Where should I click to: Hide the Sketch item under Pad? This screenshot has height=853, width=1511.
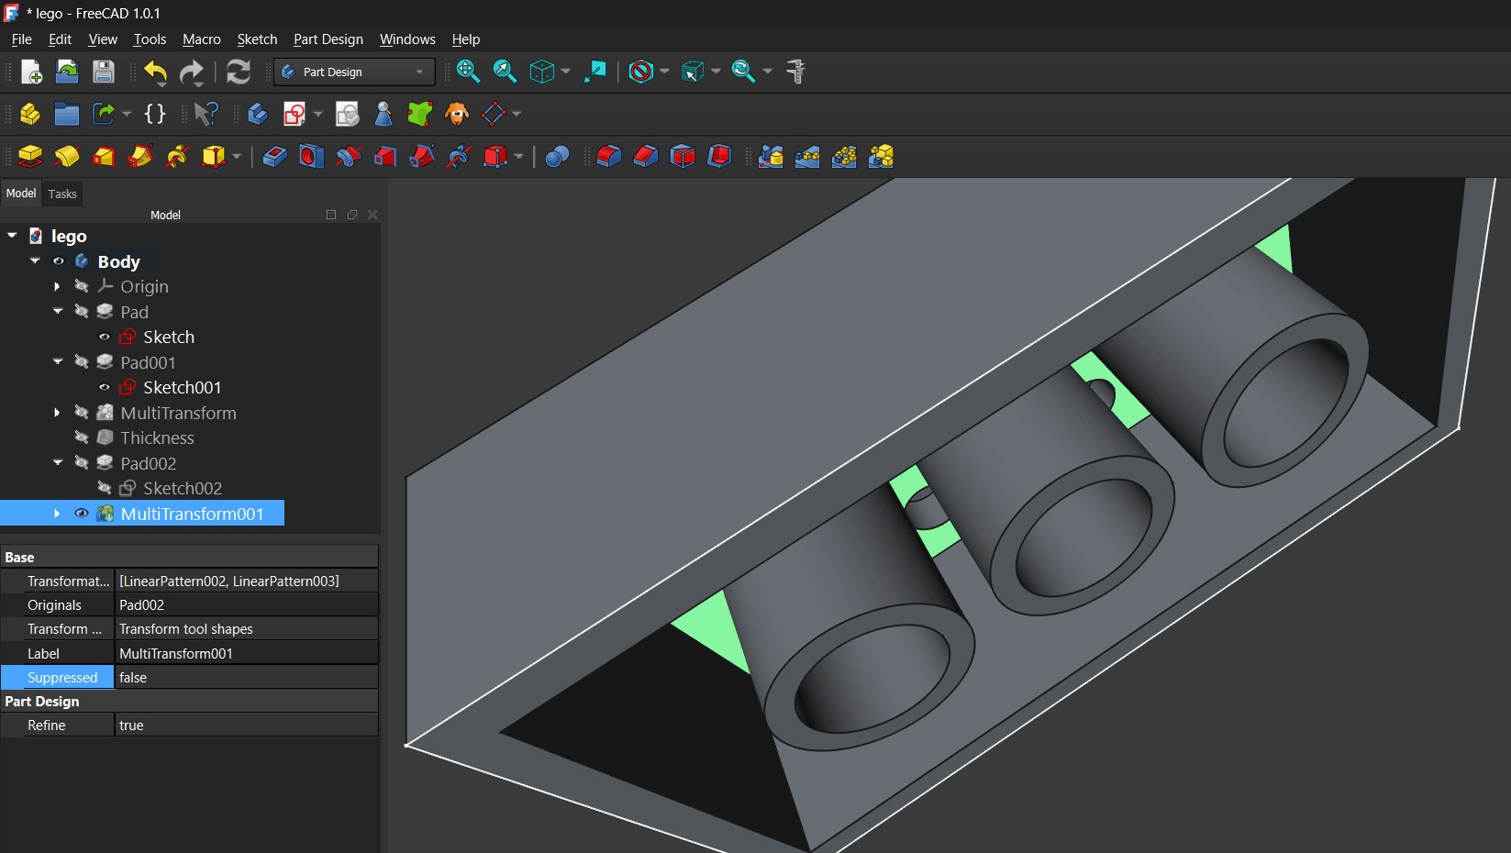point(105,337)
